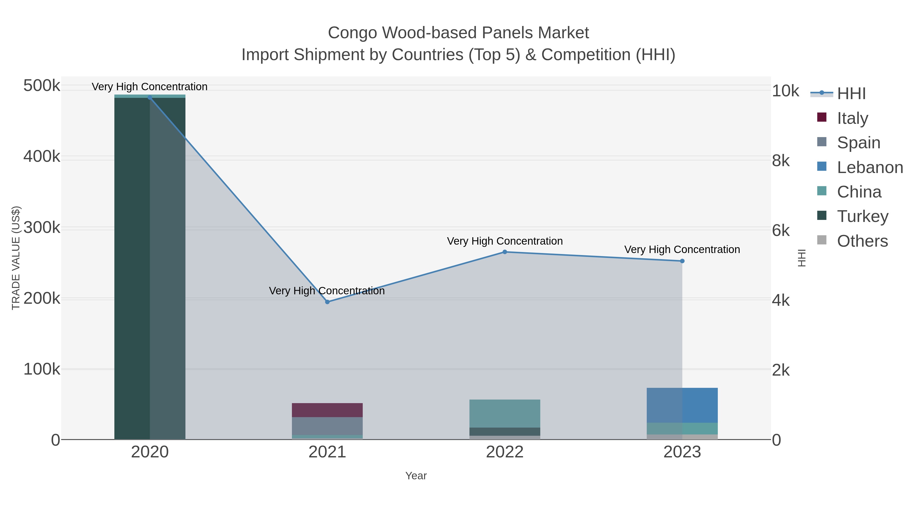The image size is (917, 516).
Task: Click the Spain gray-blue swatch
Action: pos(821,142)
